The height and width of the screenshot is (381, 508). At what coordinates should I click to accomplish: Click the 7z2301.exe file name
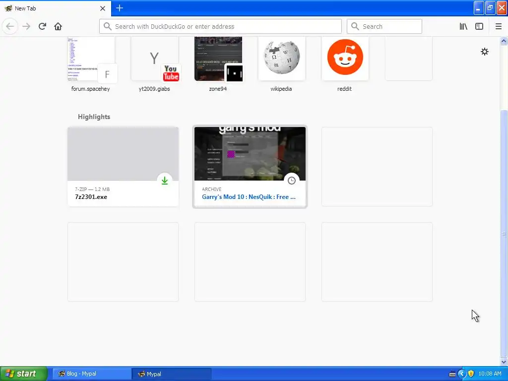pos(91,196)
